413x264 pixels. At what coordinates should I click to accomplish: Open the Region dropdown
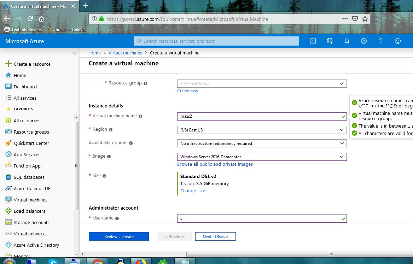pyautogui.click(x=262, y=130)
